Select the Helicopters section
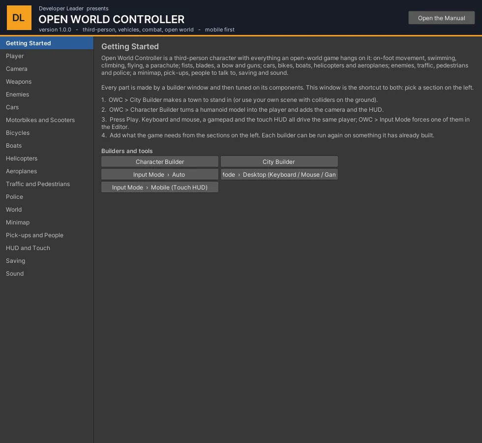Screen dimensions: 482x443 click(x=47, y=158)
